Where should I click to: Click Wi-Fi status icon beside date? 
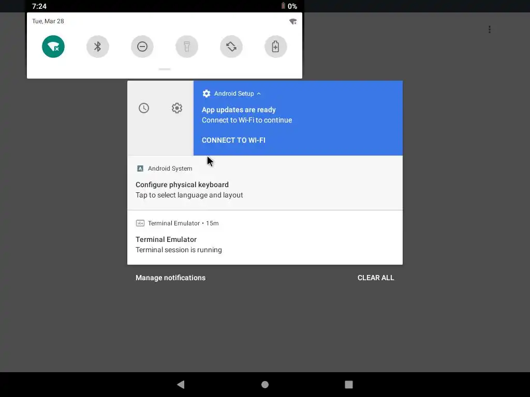pos(293,22)
